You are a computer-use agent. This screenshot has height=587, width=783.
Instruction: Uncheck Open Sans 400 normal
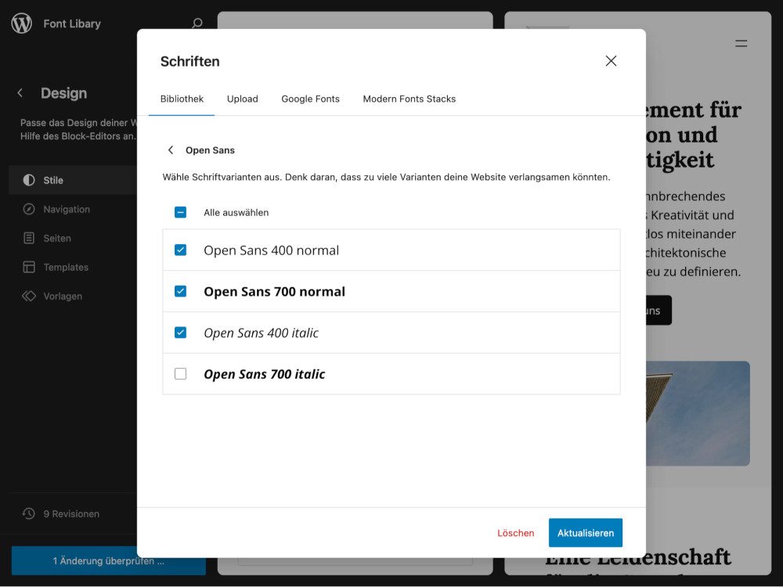pos(181,250)
